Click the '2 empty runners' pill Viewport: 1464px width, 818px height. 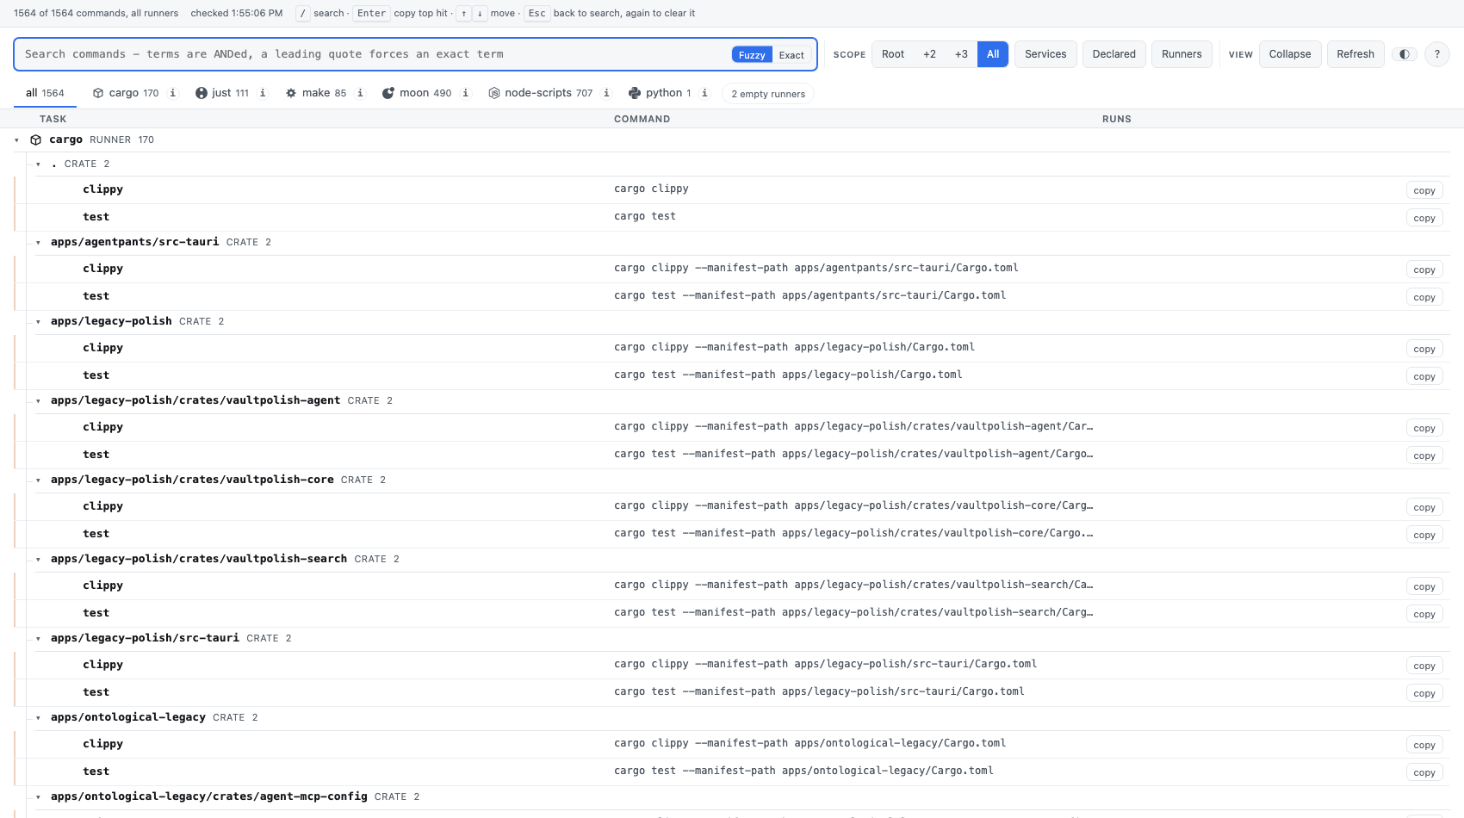pyautogui.click(x=768, y=94)
